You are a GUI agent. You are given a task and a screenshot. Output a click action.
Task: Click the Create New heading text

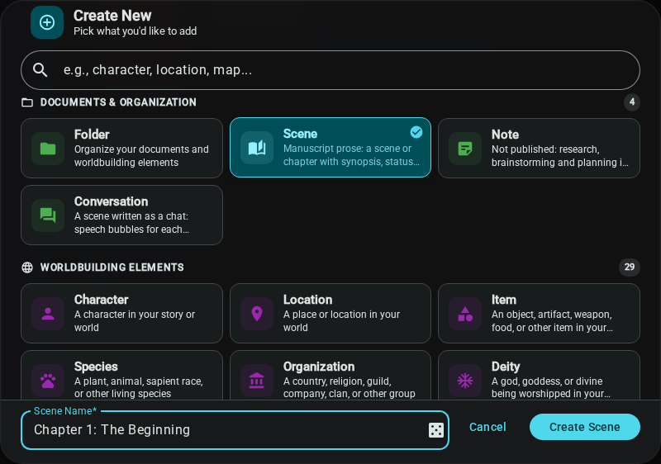[x=112, y=16]
